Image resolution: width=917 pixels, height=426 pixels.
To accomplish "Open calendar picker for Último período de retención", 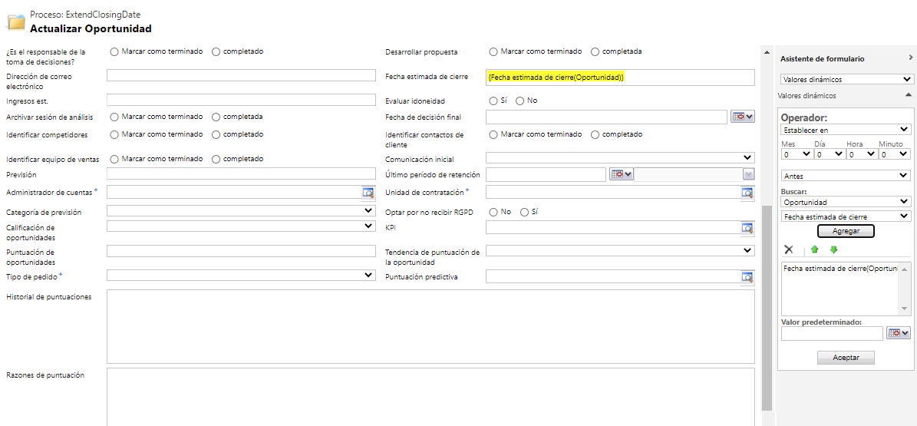I will (621, 173).
